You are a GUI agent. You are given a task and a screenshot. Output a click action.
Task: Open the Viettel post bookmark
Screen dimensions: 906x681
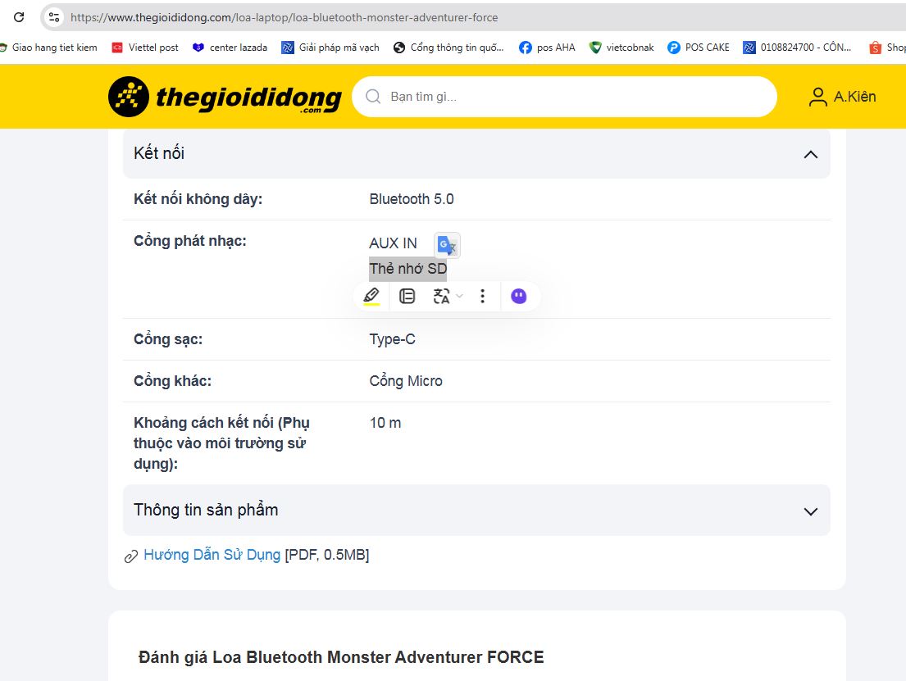coord(145,48)
